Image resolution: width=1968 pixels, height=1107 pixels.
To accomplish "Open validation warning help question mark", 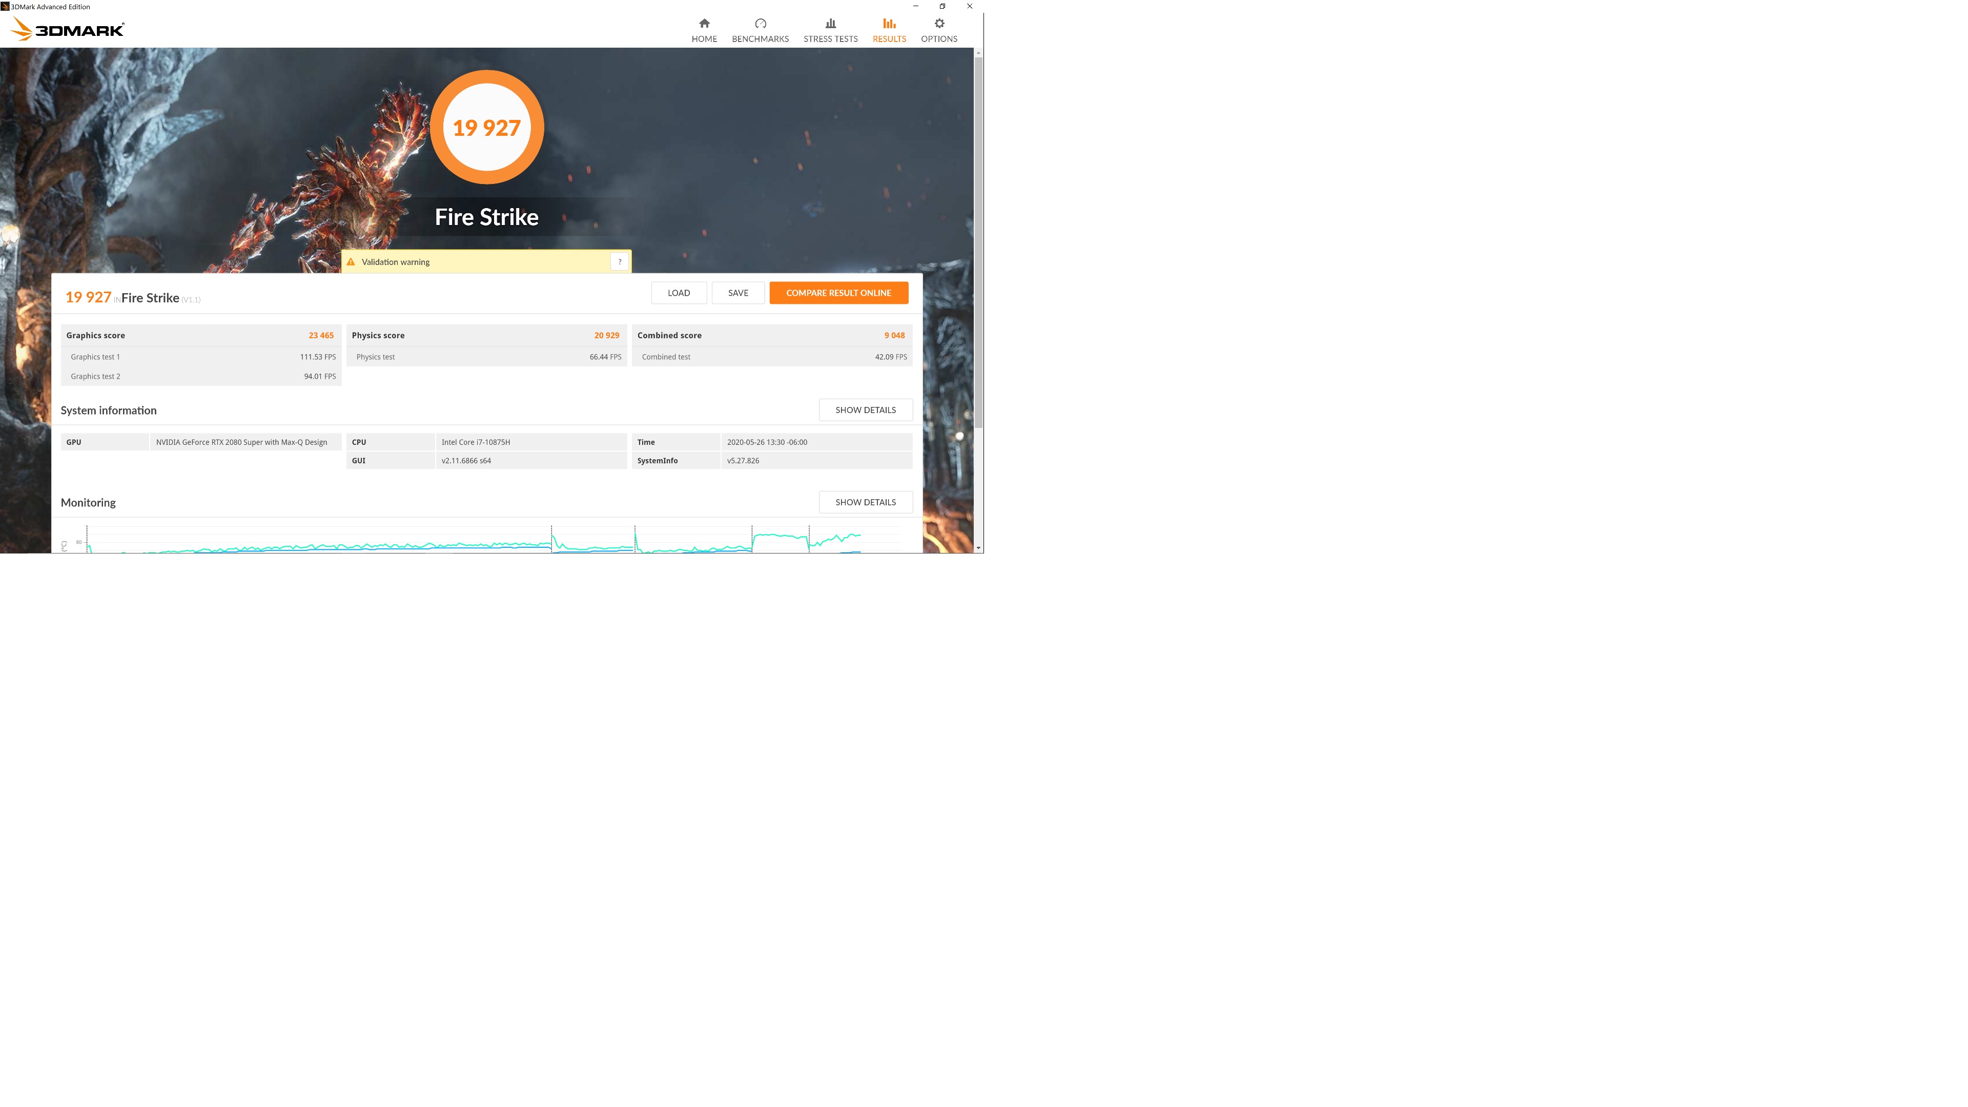I will pos(620,261).
